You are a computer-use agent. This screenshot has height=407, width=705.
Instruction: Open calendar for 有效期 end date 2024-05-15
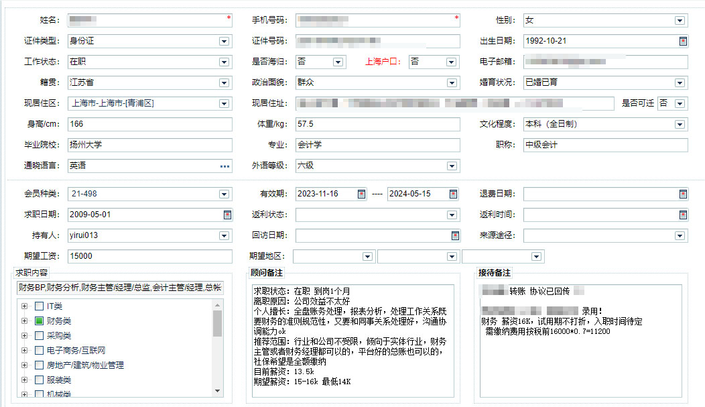click(453, 194)
